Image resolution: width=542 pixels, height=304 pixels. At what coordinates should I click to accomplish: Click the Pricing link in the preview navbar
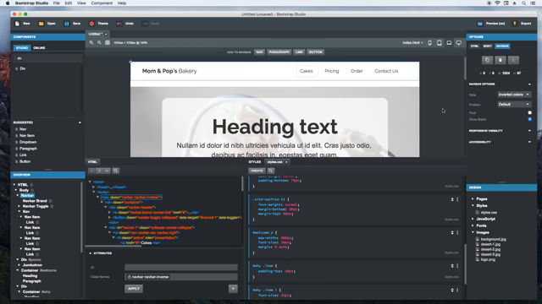(x=332, y=71)
